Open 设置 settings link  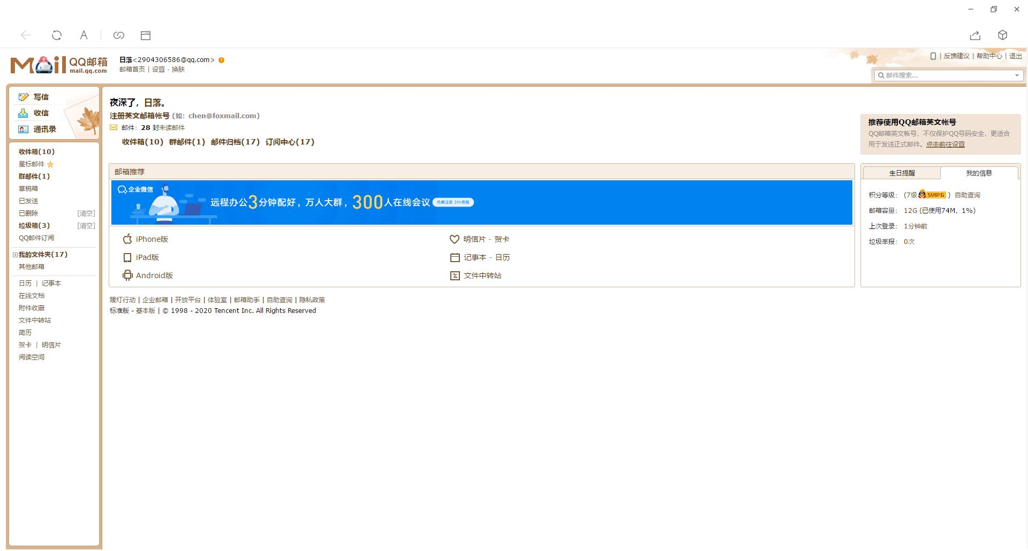[158, 70]
